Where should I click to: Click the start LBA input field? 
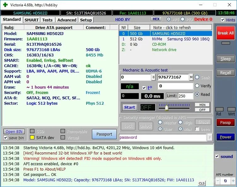click(136, 77)
